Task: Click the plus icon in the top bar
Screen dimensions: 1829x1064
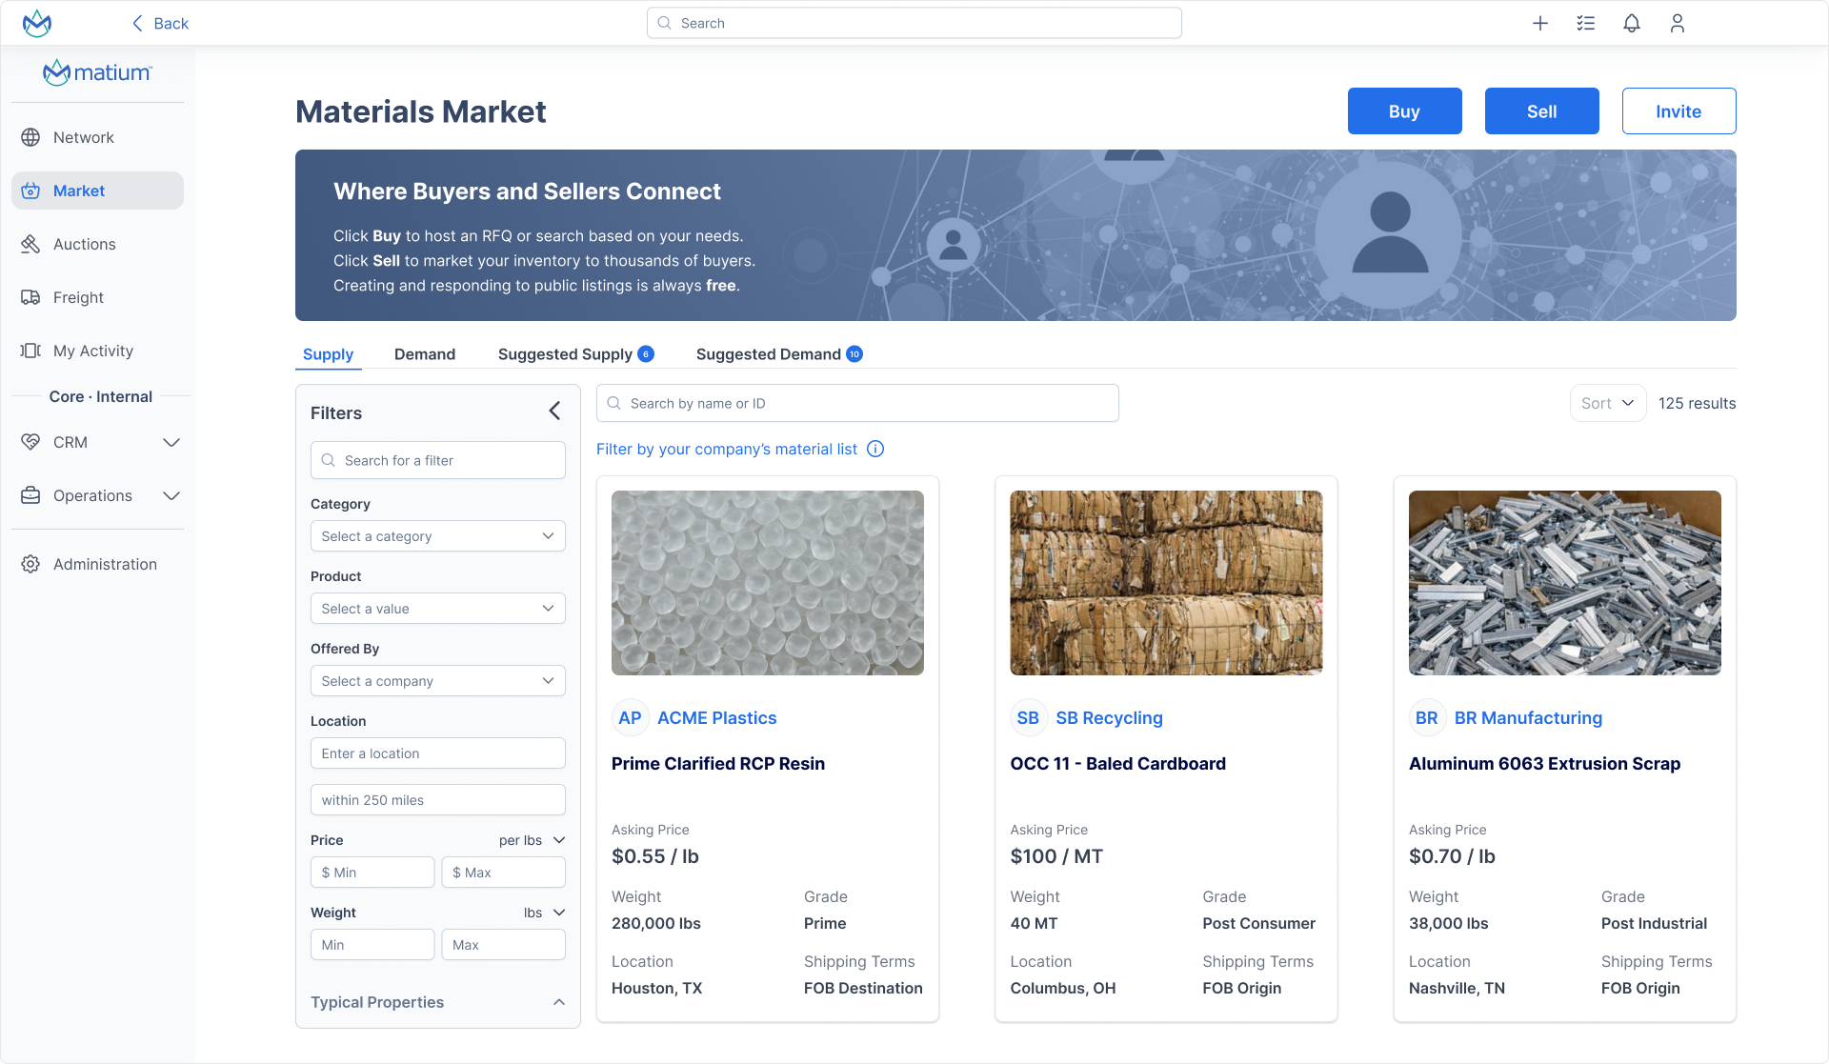Action: pos(1540,23)
